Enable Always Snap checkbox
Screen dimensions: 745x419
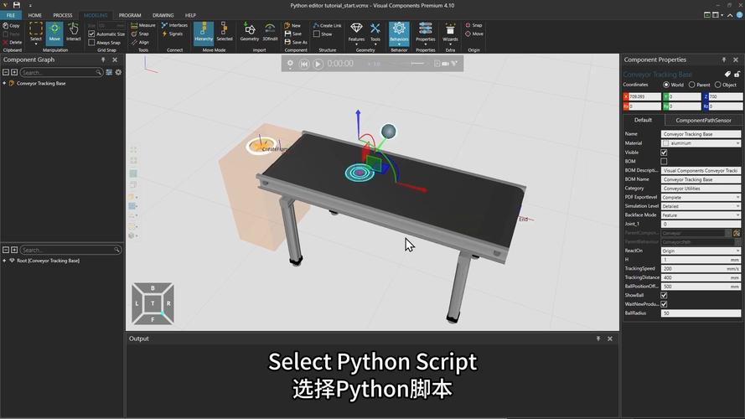[91, 42]
